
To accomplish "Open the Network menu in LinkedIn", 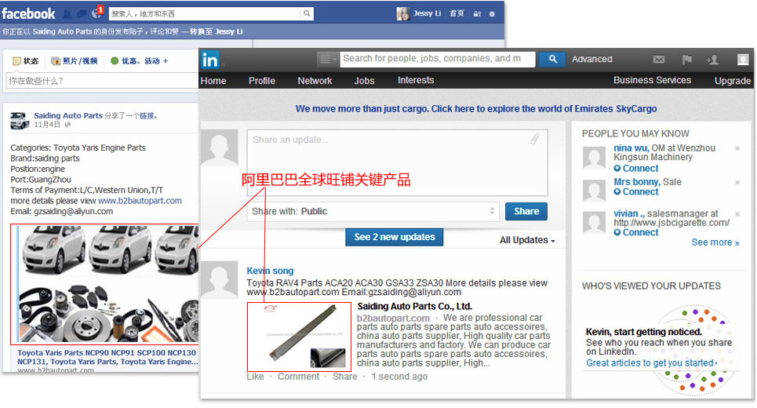I will [x=315, y=81].
